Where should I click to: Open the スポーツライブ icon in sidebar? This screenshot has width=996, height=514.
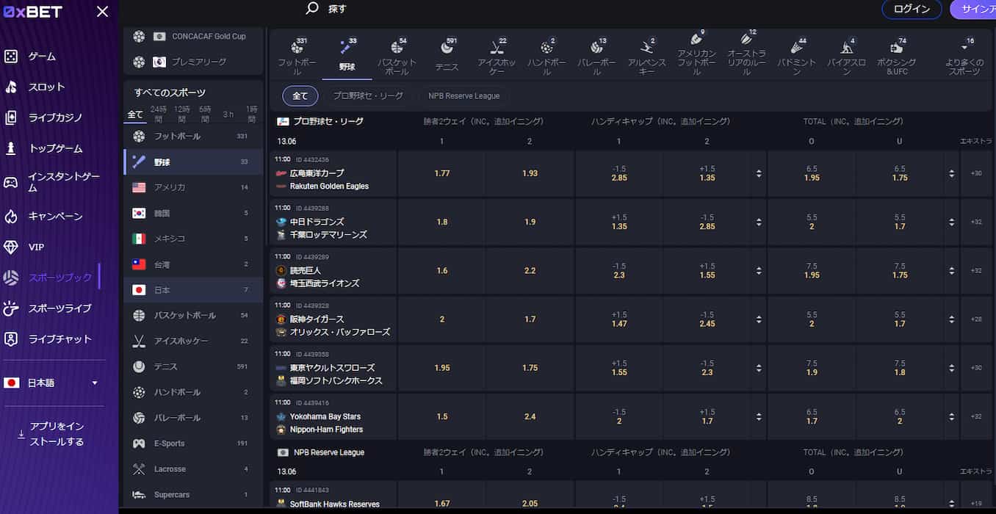pyautogui.click(x=11, y=308)
